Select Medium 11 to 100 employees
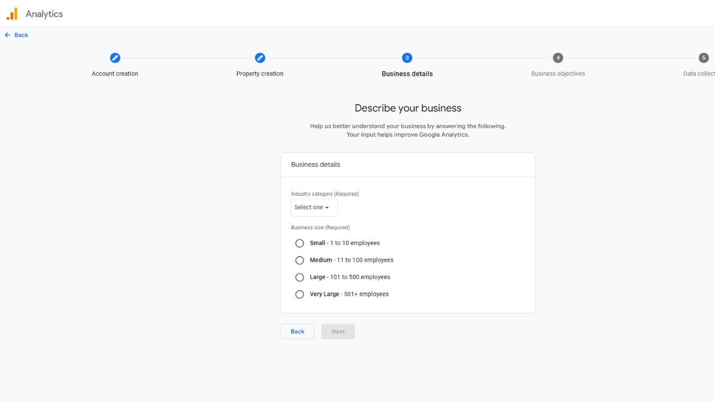The height and width of the screenshot is (402, 715). tap(299, 260)
